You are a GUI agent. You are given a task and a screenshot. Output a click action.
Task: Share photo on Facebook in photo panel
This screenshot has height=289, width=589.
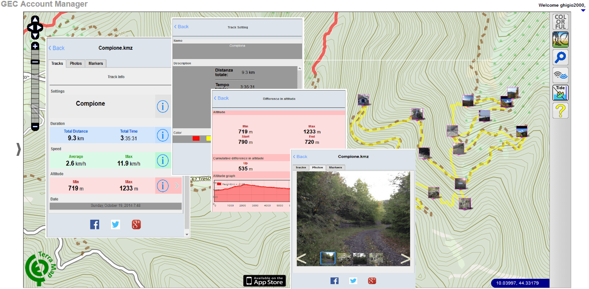click(335, 281)
